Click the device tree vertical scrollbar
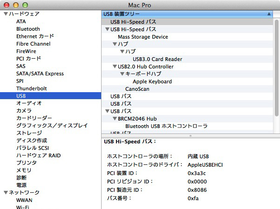 tap(277, 70)
